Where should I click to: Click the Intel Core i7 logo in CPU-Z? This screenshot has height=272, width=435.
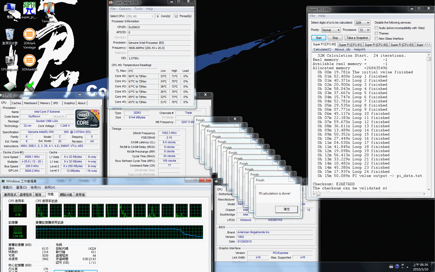[87, 119]
